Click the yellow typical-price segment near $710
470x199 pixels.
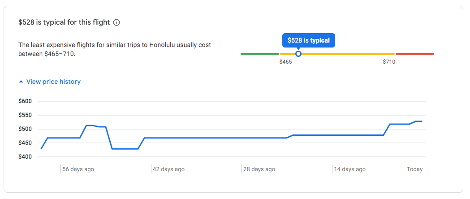click(x=375, y=54)
